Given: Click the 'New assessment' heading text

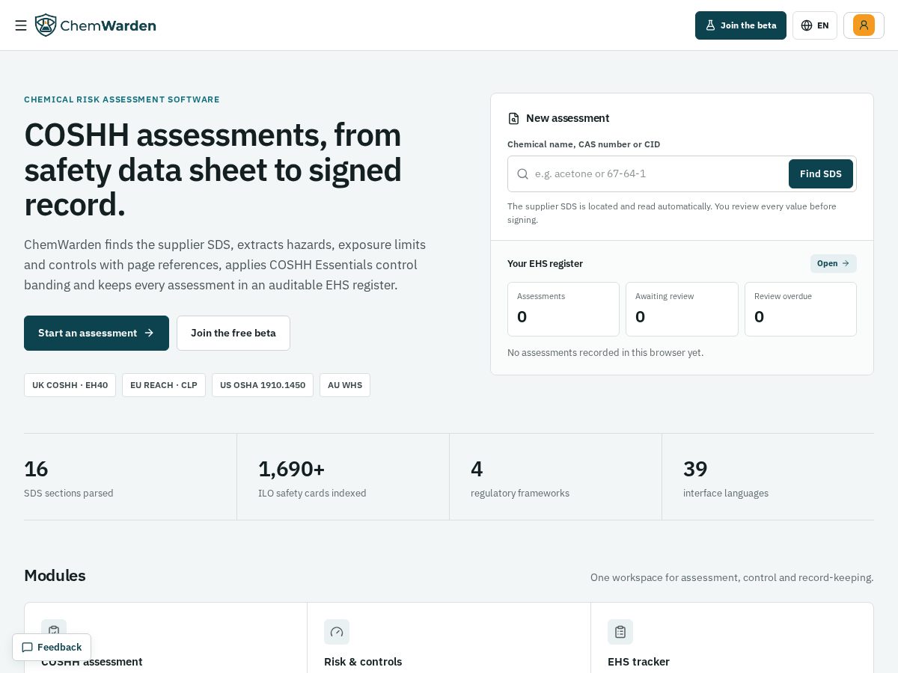Looking at the screenshot, I should [568, 118].
